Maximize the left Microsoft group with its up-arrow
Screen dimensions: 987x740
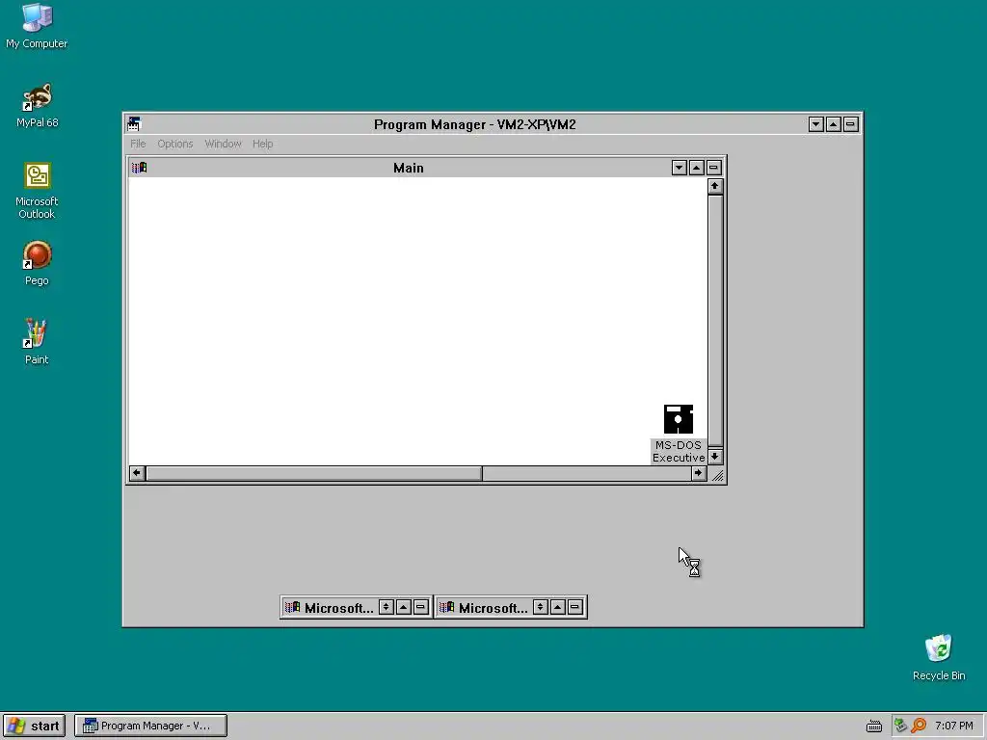pyautogui.click(x=404, y=607)
